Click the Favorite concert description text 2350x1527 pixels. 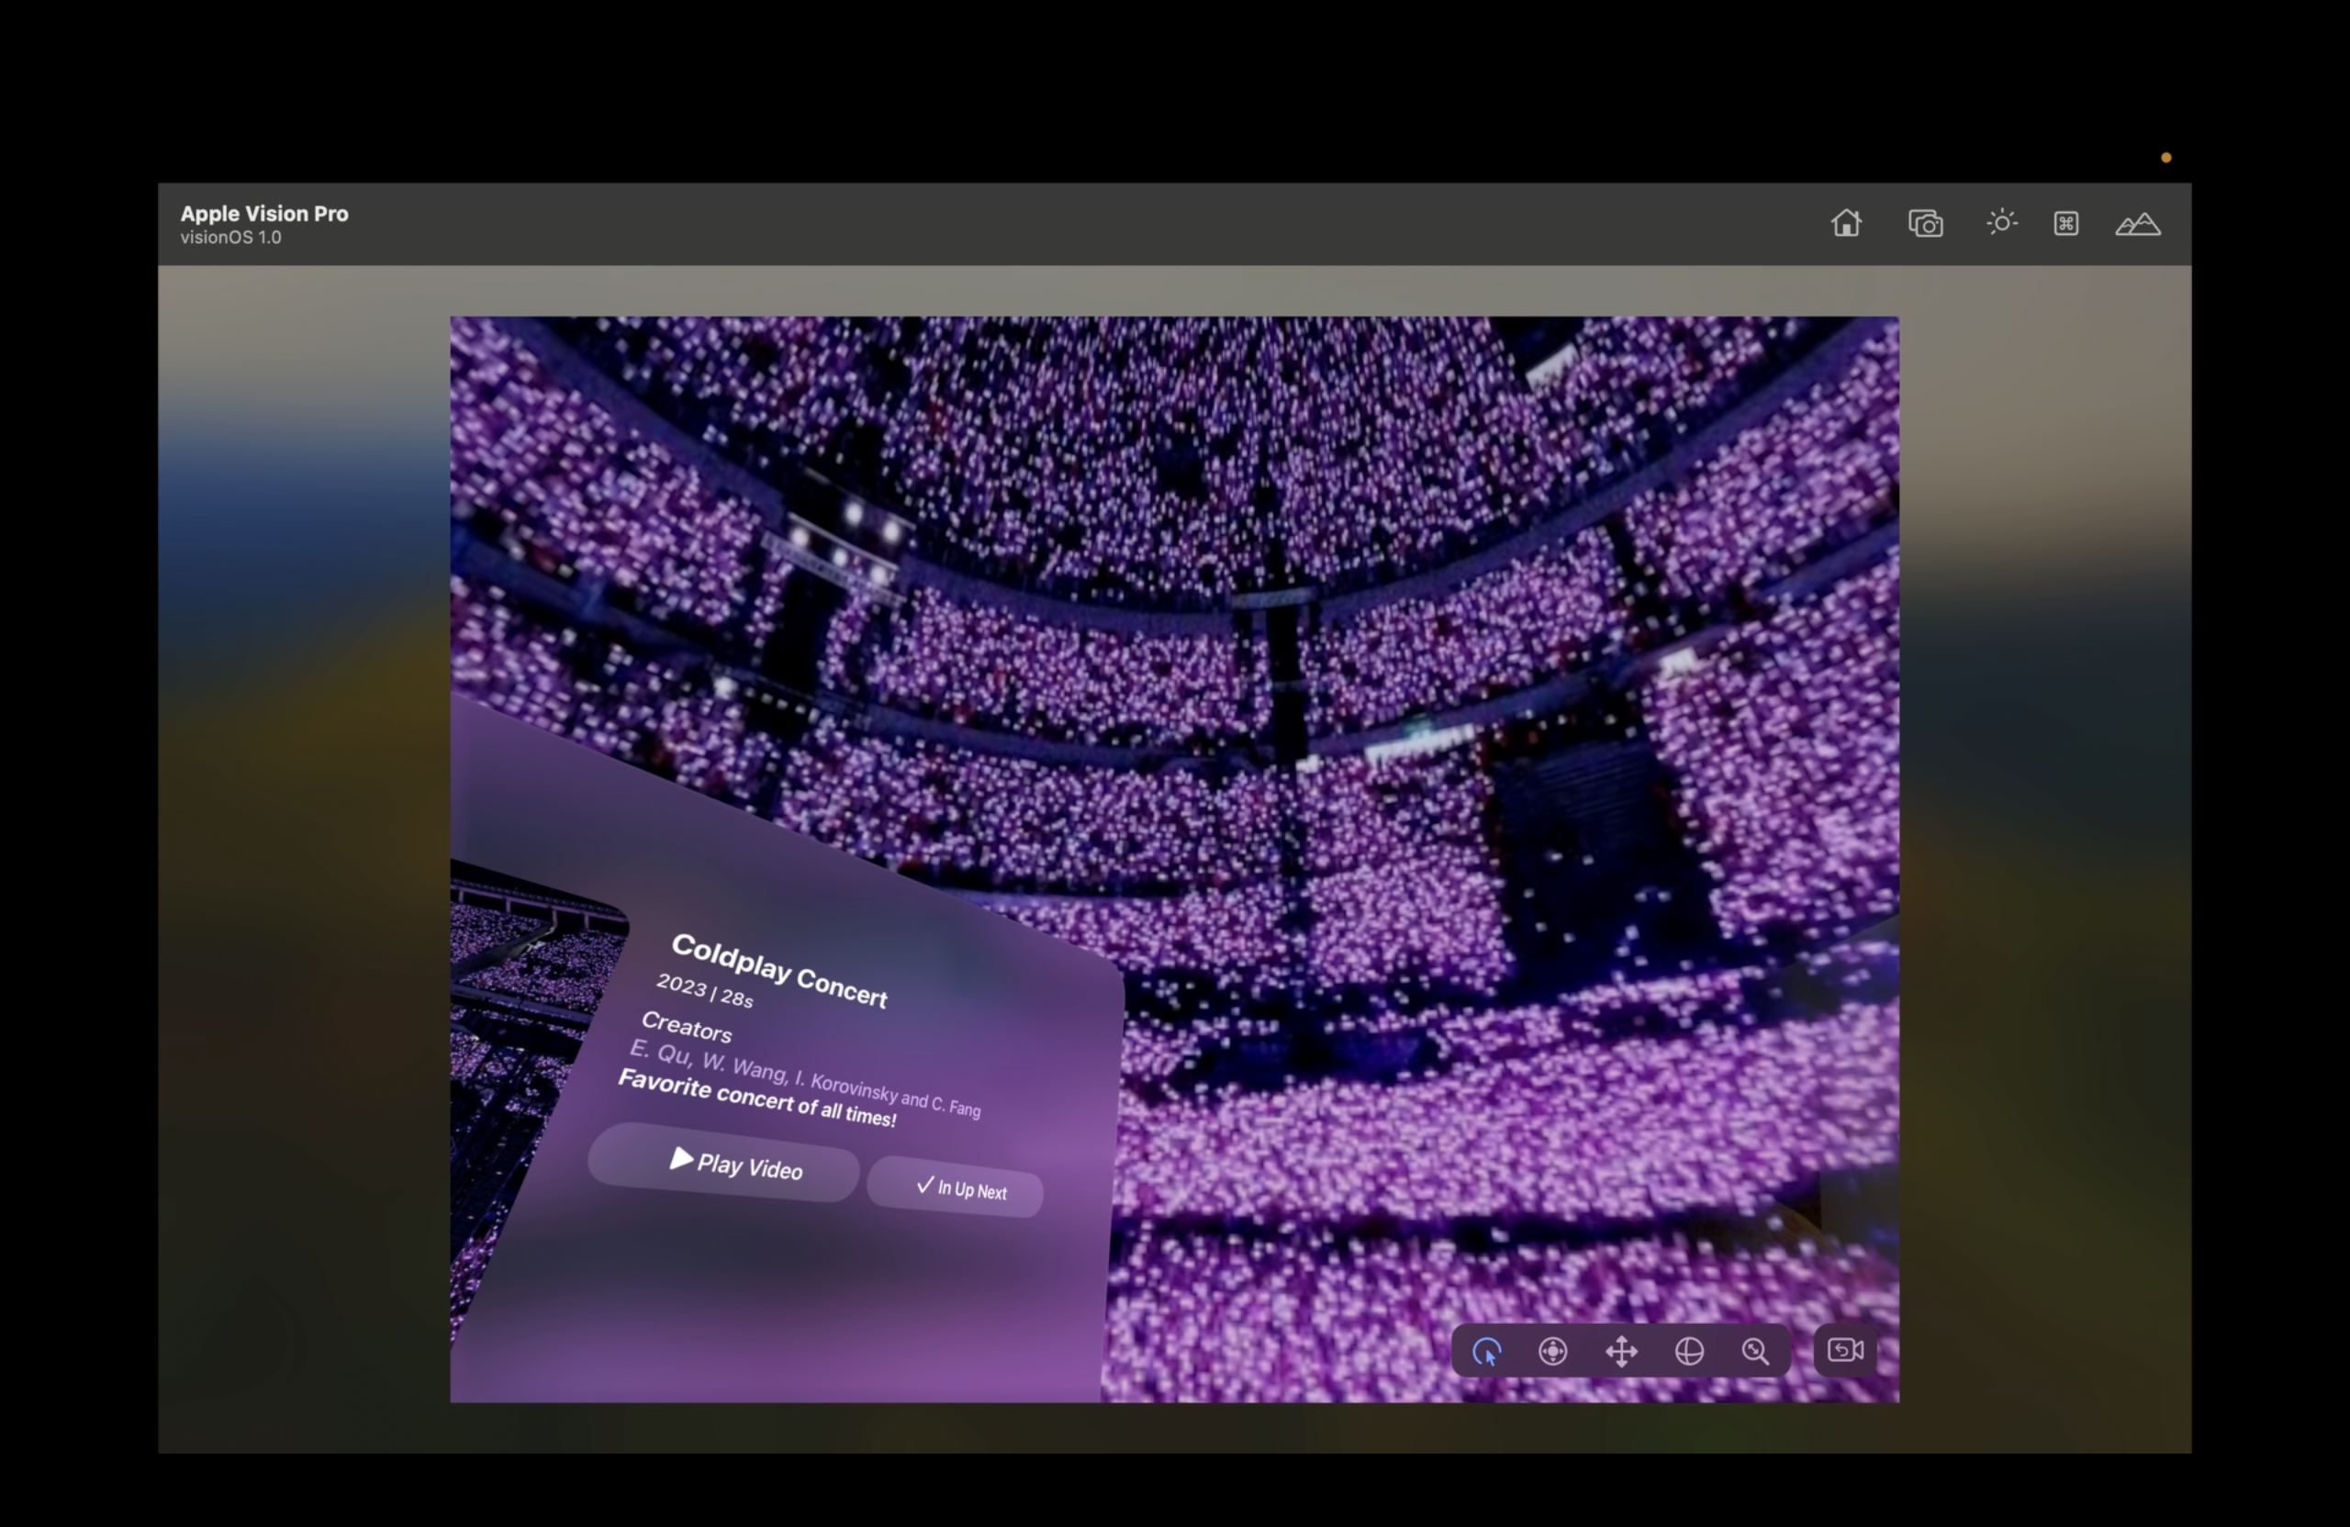pos(756,1098)
